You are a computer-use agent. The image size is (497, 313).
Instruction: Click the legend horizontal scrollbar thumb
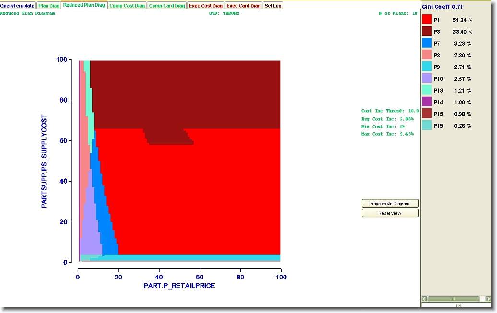tap(453, 299)
